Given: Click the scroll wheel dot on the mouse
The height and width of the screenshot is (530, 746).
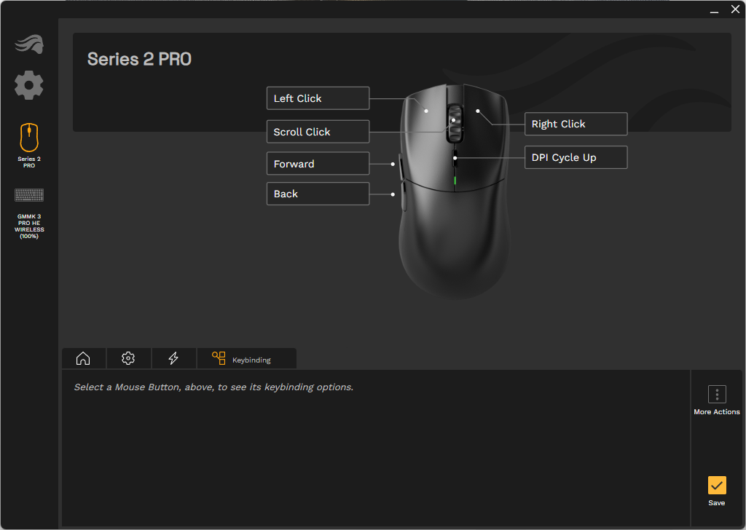Looking at the screenshot, I should point(455,119).
